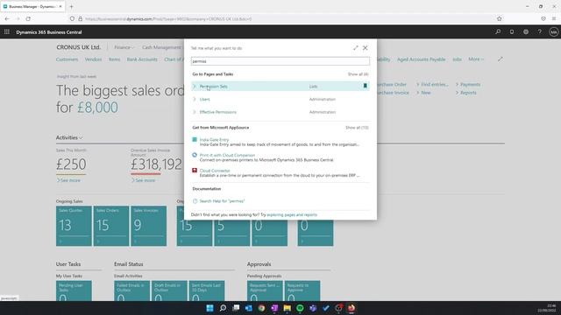The image size is (561, 315).
Task: Open Firefox from the taskbar
Action: tap(352, 308)
